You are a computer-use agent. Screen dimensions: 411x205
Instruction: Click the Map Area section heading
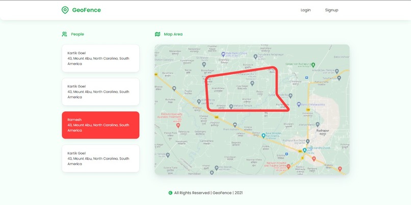pyautogui.click(x=173, y=34)
